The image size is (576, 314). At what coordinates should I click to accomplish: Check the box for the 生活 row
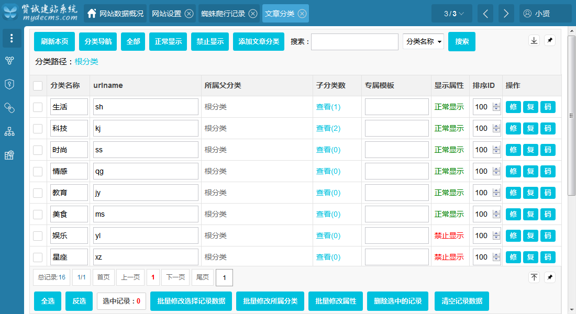[x=38, y=107]
